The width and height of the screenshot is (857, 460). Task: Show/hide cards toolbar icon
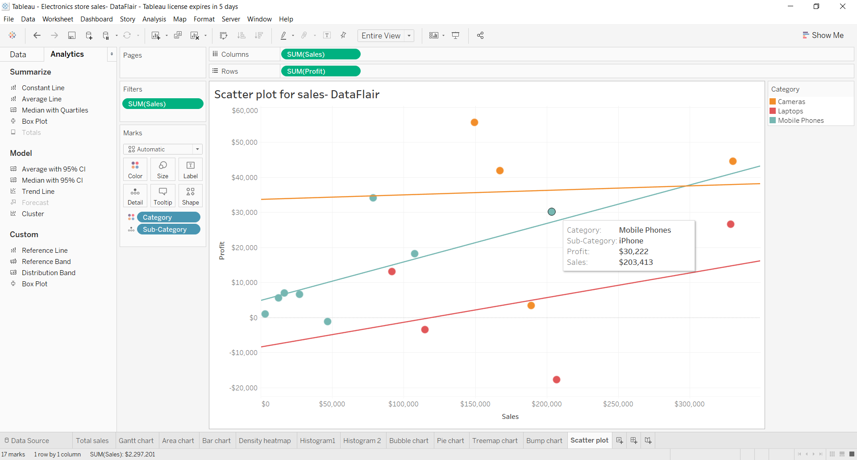(x=433, y=35)
